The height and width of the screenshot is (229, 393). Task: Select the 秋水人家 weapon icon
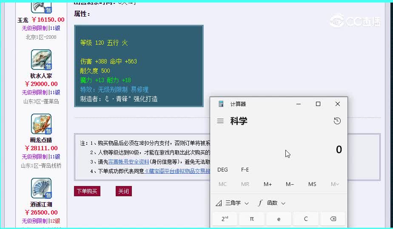click(x=41, y=60)
